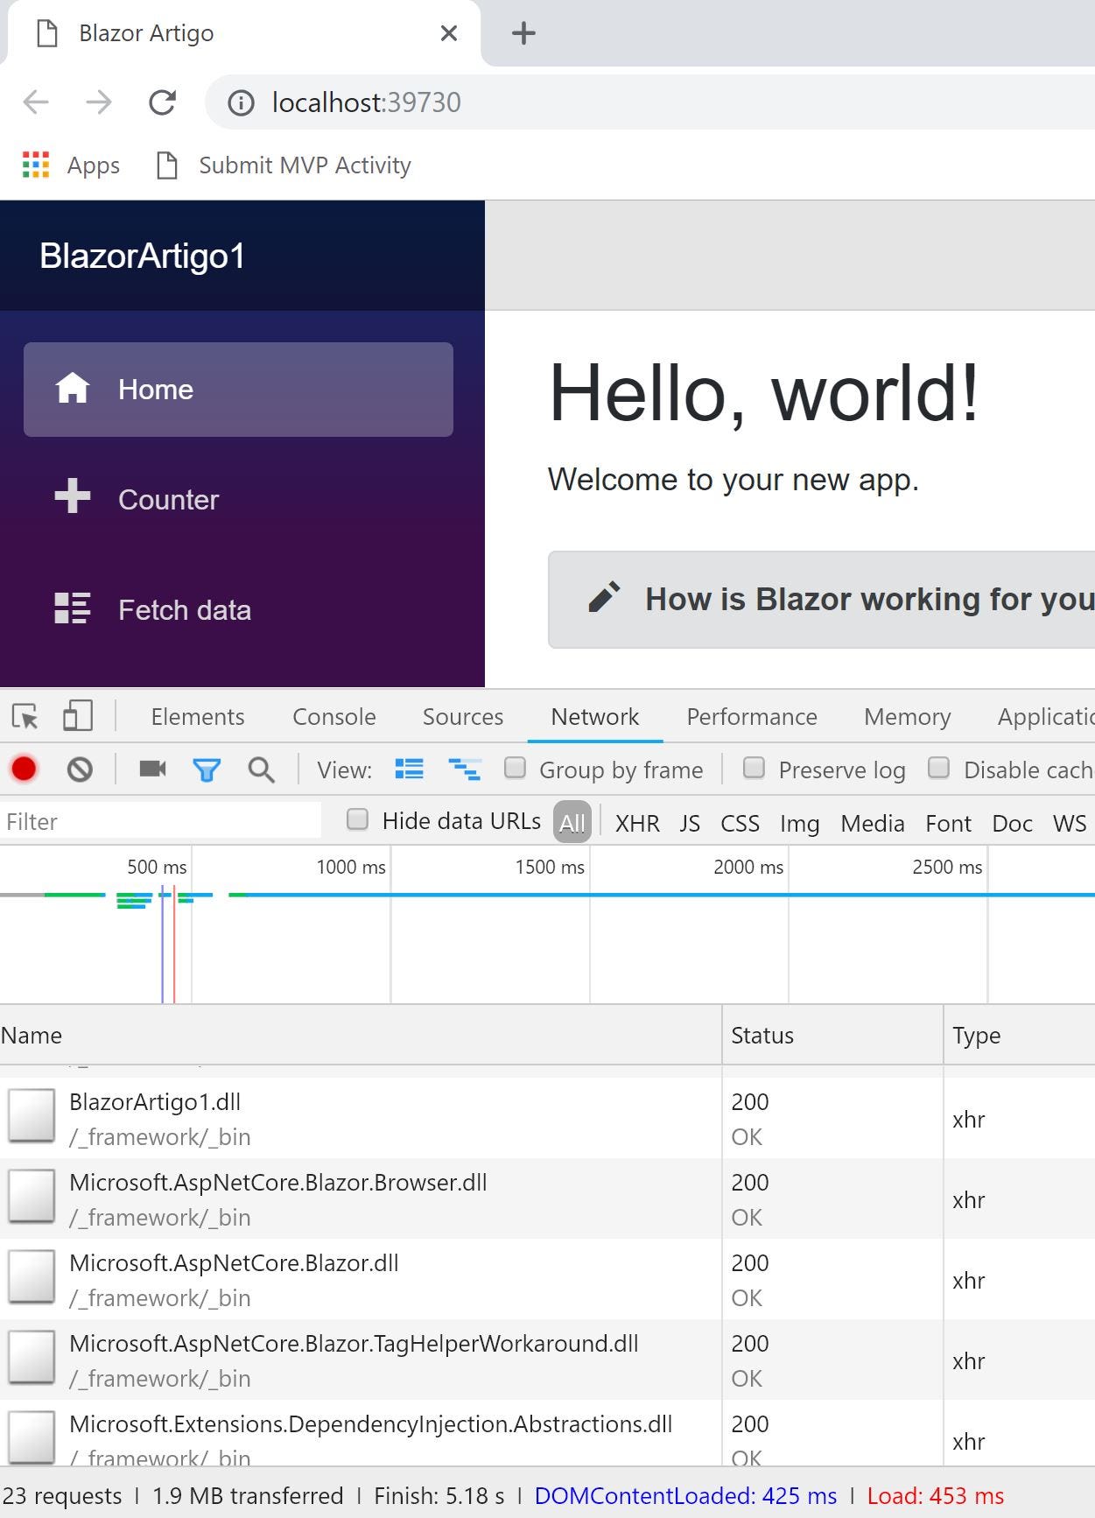The image size is (1095, 1518).
Task: Switch to the Console tab
Action: [334, 717]
